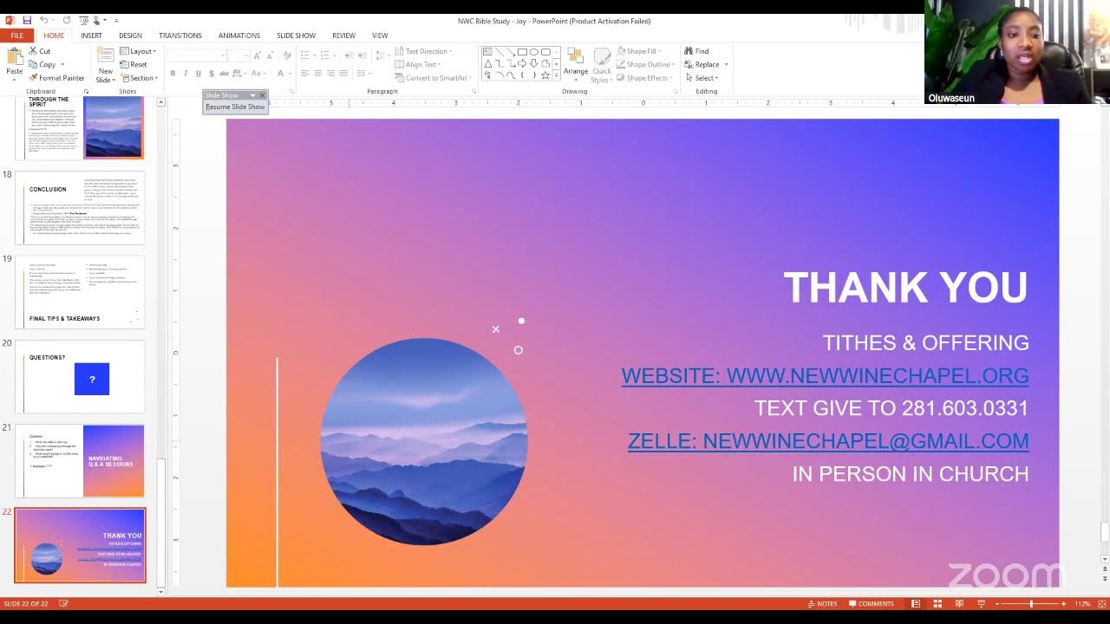Cut the selection with the scissors icon
Image resolution: width=1110 pixels, height=624 pixels.
[x=33, y=51]
